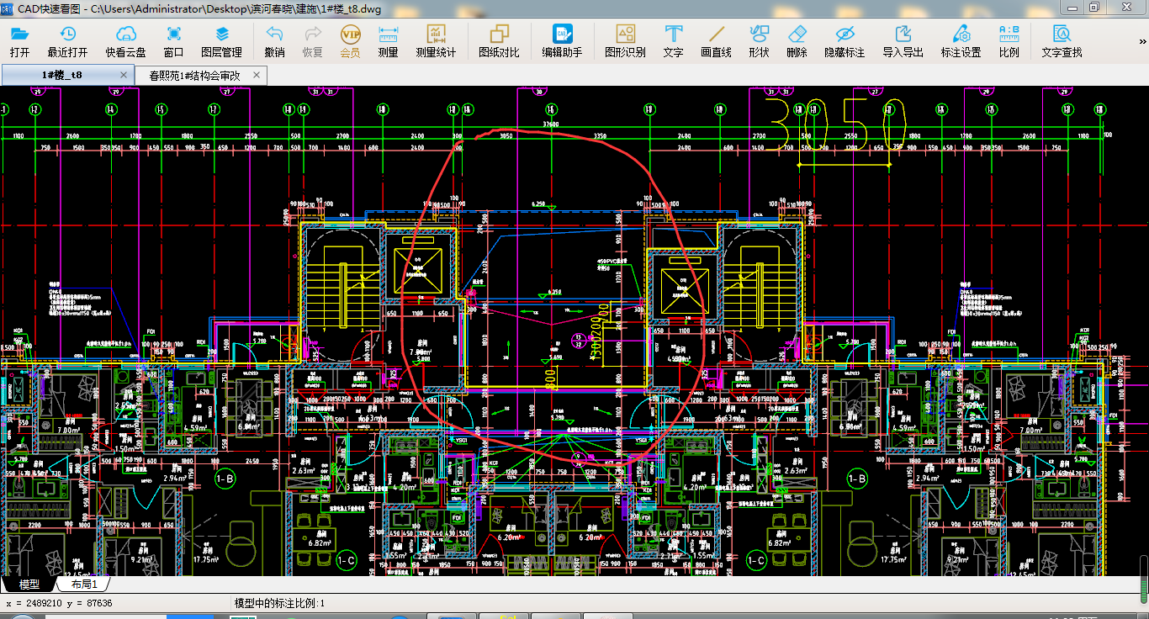This screenshot has width=1149, height=619.
Task: Click the right elevator shaft symbol
Action: pyautogui.click(x=683, y=291)
